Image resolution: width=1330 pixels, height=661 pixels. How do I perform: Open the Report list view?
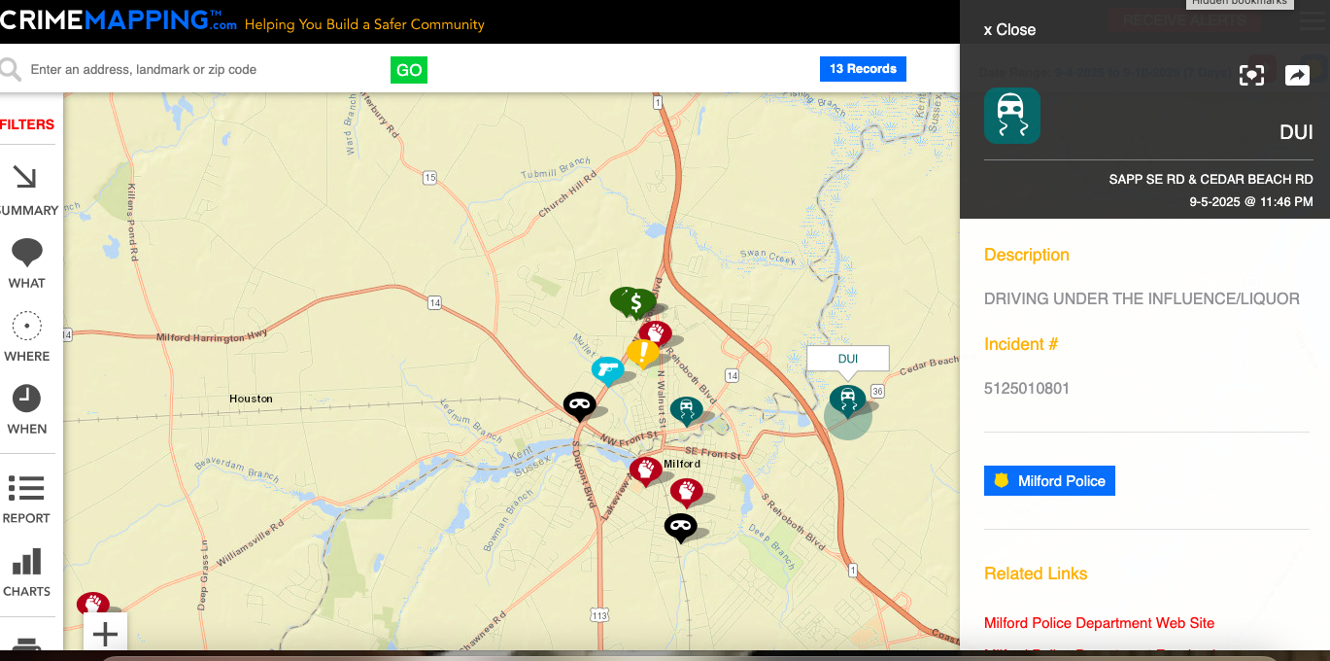[x=26, y=498]
